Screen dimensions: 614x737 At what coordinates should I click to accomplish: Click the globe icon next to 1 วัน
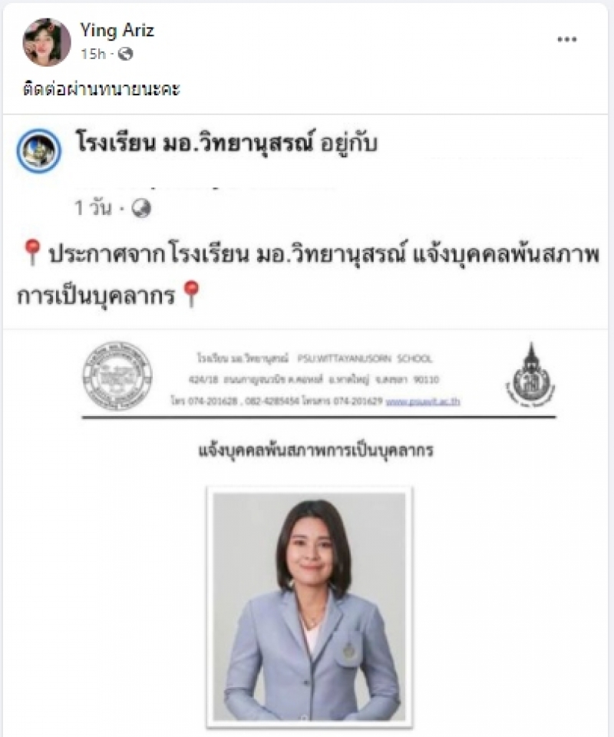click(x=141, y=208)
